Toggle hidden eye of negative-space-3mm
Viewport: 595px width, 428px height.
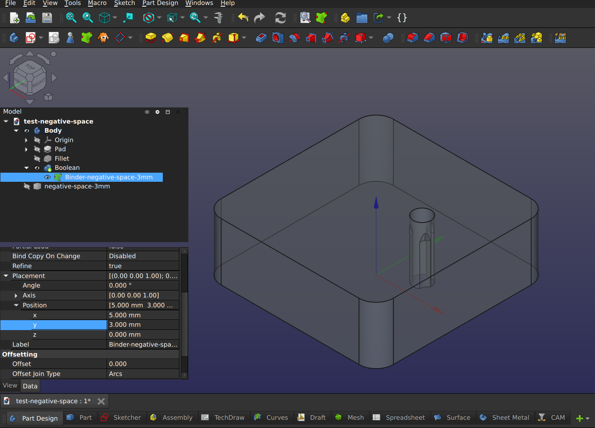27,186
